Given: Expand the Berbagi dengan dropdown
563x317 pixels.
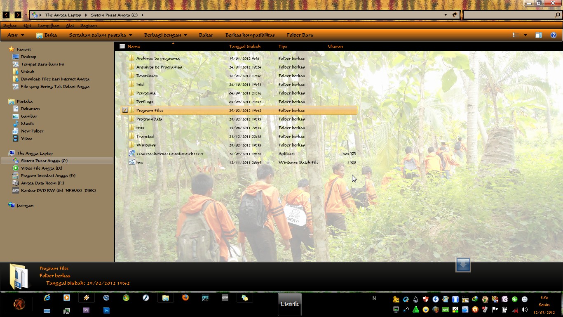Looking at the screenshot, I should [x=165, y=35].
